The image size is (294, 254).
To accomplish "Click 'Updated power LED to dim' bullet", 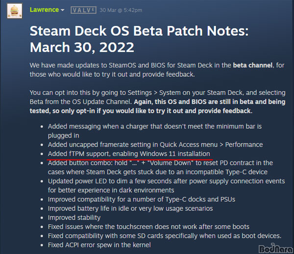I will point(166,185).
